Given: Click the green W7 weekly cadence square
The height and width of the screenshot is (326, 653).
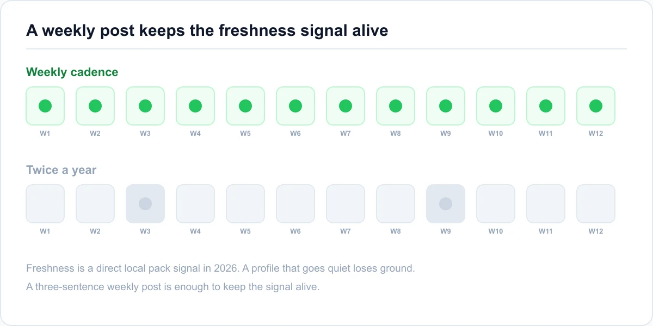Looking at the screenshot, I should point(346,106).
